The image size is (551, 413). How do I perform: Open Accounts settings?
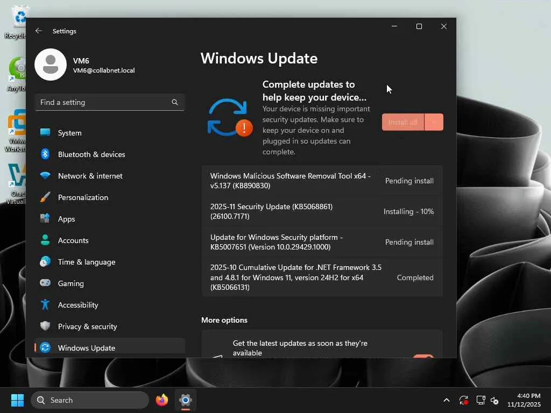pos(110,240)
